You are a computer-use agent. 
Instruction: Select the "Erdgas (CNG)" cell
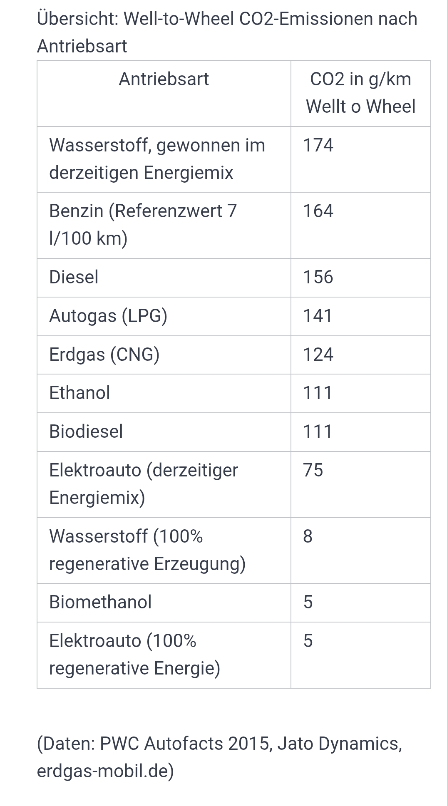click(104, 355)
